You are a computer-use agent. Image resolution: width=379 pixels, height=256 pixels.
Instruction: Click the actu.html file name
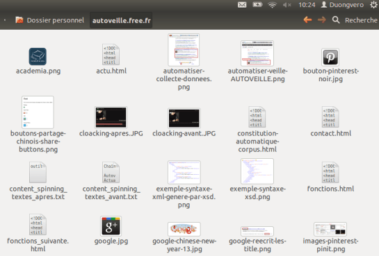(x=111, y=71)
